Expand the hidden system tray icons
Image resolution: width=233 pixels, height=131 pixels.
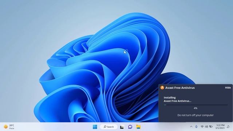coord(191,127)
